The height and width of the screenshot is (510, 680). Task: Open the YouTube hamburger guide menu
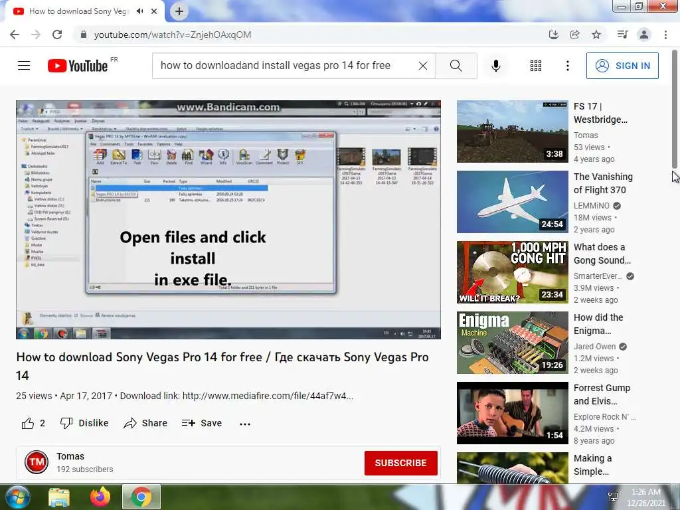click(x=24, y=66)
